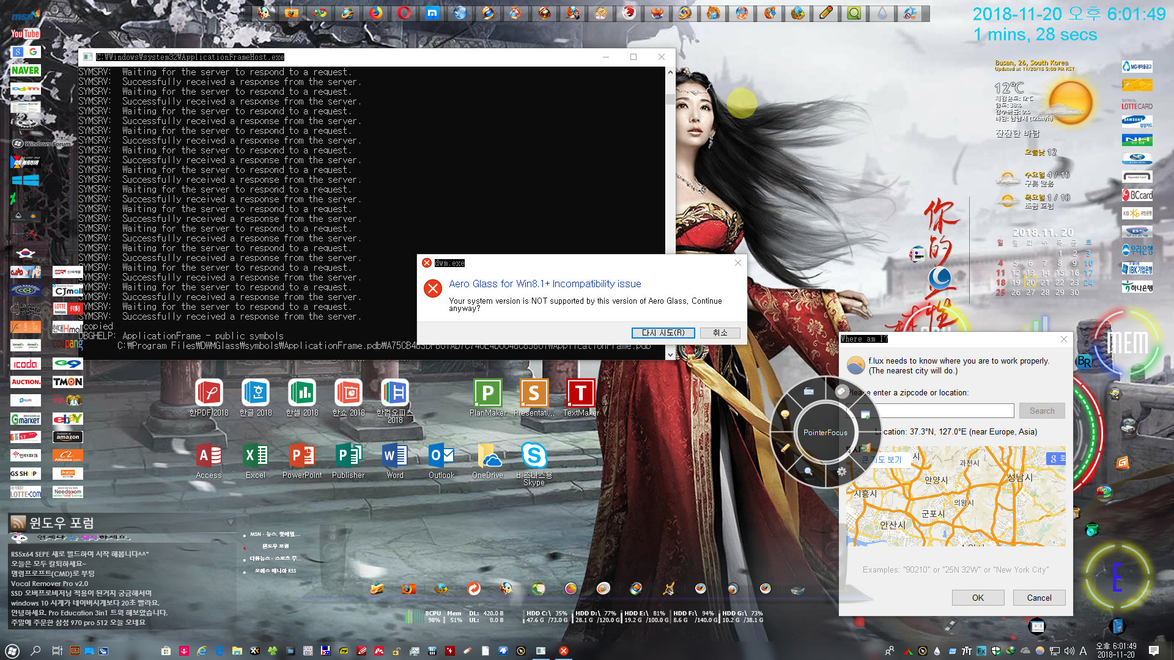
Task: Click the map preview in f.lux dialog
Action: [956, 496]
